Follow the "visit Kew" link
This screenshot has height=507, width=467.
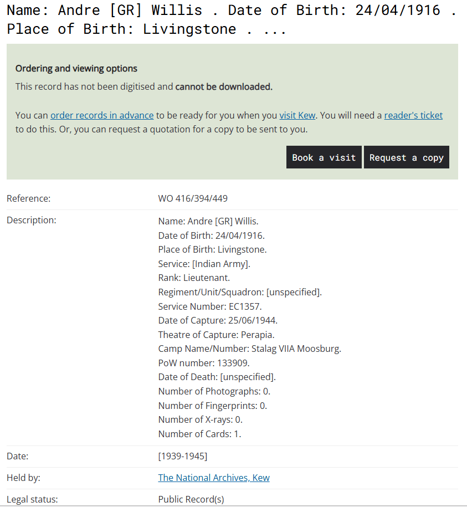pyautogui.click(x=297, y=115)
